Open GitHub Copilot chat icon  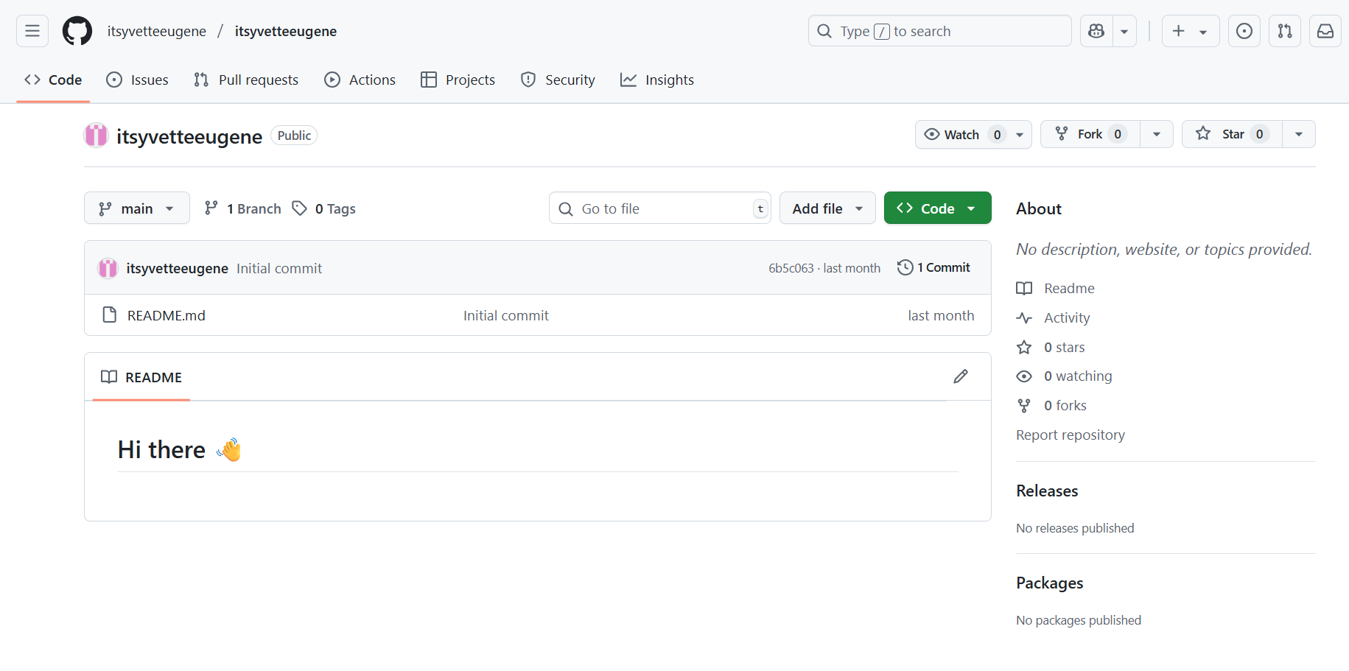pos(1096,30)
